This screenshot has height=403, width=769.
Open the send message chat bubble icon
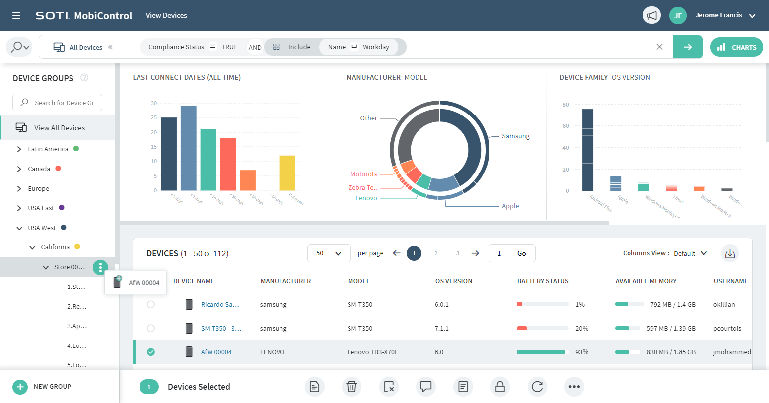(x=425, y=387)
